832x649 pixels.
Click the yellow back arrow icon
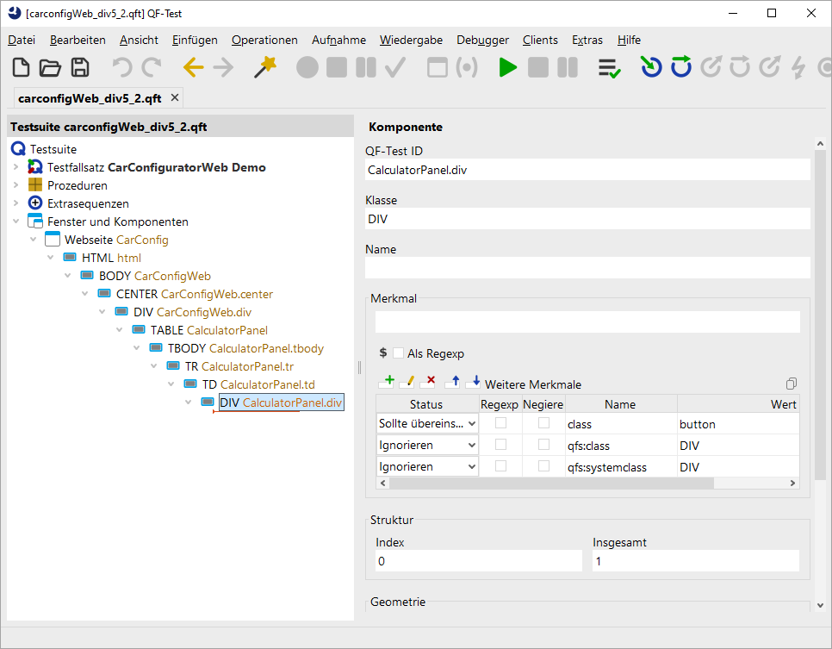194,68
